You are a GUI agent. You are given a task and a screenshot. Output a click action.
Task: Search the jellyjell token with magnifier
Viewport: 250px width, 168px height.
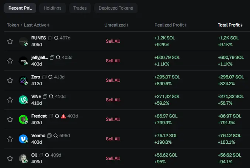pyautogui.click(x=58, y=57)
